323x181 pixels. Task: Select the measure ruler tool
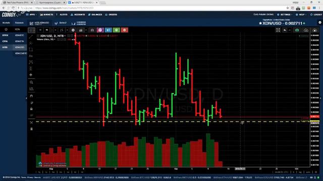point(31,89)
